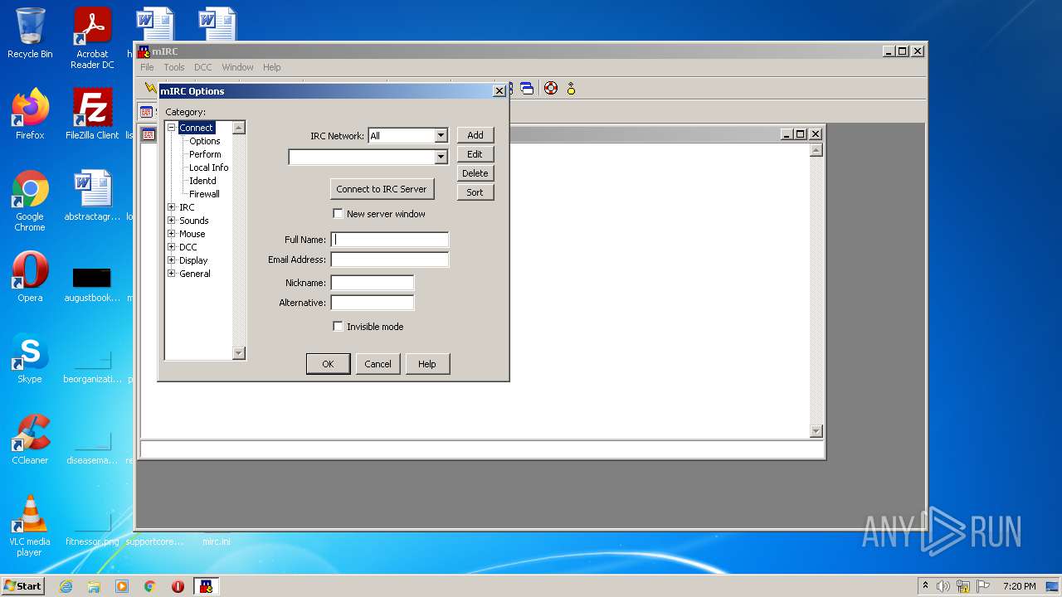Click category list scroll down arrow

(239, 353)
